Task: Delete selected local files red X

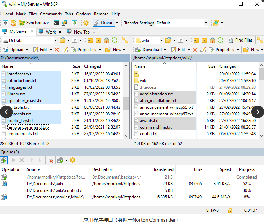Action: [57, 50]
